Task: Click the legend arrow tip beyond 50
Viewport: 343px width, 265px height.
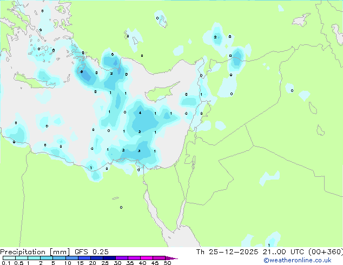Action: point(171,258)
